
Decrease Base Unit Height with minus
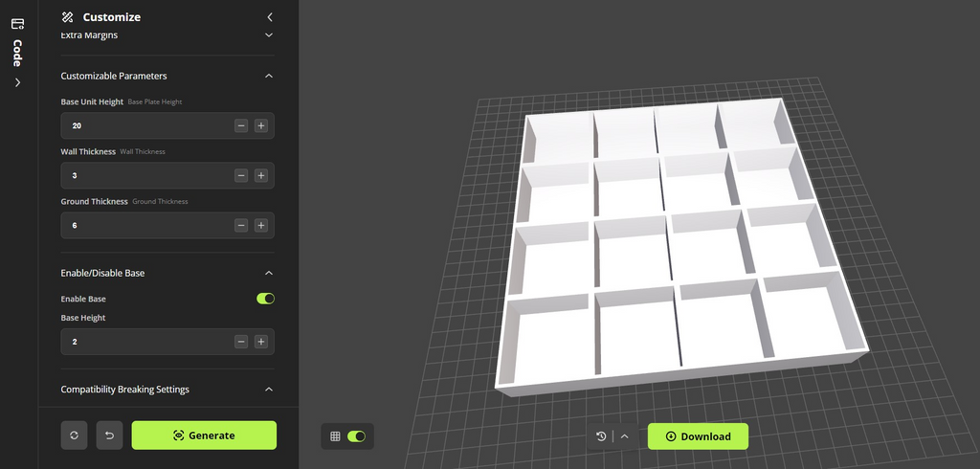(241, 125)
